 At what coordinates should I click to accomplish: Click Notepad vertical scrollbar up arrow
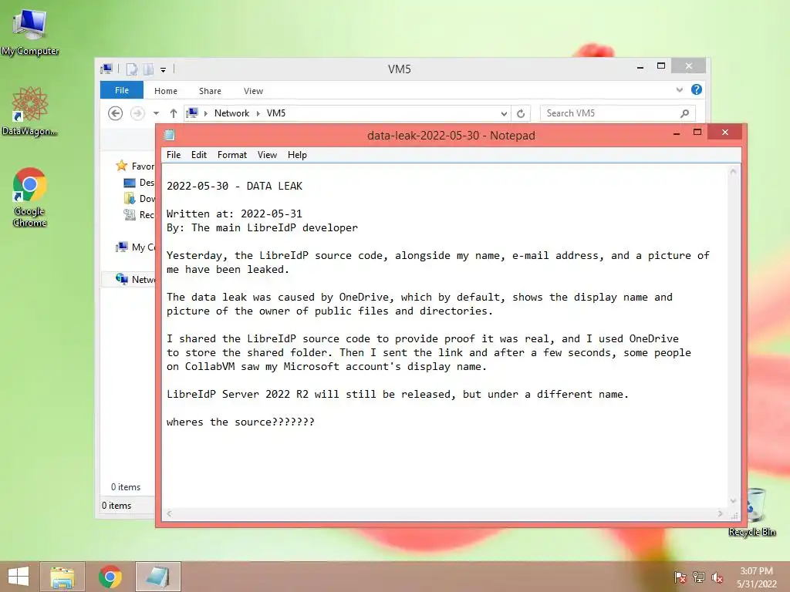[x=734, y=172]
